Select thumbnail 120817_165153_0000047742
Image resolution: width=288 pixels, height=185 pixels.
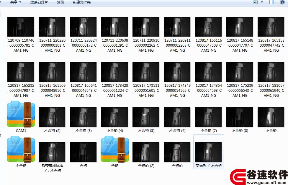click(271, 27)
